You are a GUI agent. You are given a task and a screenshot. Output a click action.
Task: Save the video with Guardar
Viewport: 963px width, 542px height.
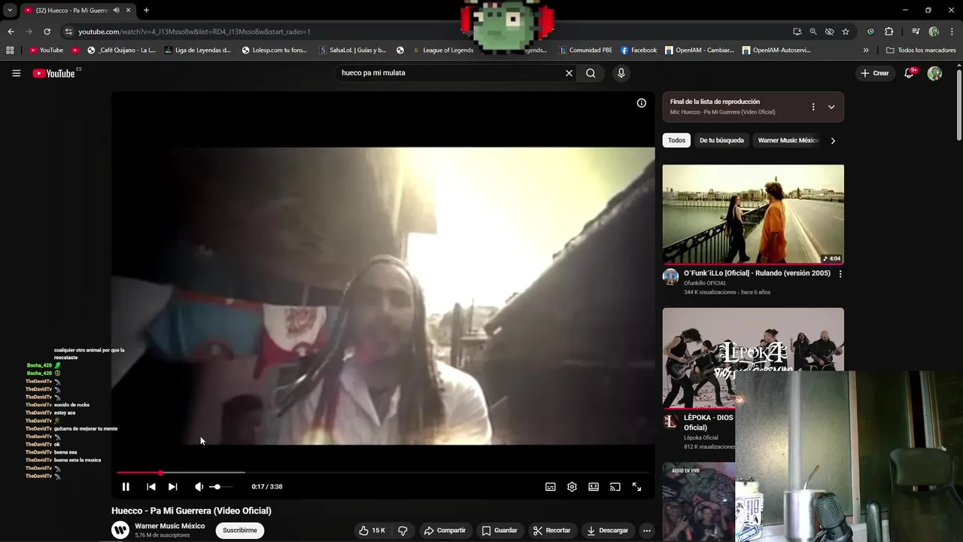(x=500, y=530)
